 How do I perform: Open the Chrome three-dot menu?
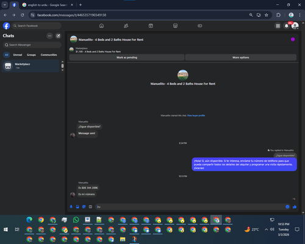(x=300, y=15)
